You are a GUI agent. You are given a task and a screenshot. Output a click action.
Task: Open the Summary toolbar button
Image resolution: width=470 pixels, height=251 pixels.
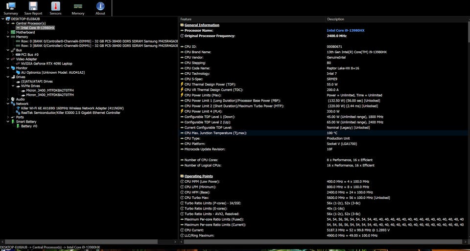[x=11, y=8]
